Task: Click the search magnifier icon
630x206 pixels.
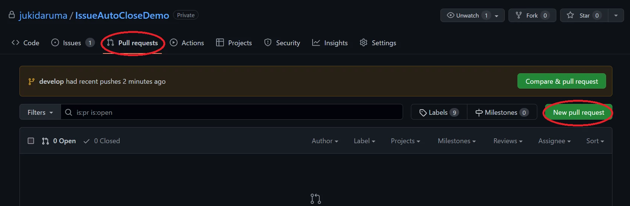Action: coord(68,112)
